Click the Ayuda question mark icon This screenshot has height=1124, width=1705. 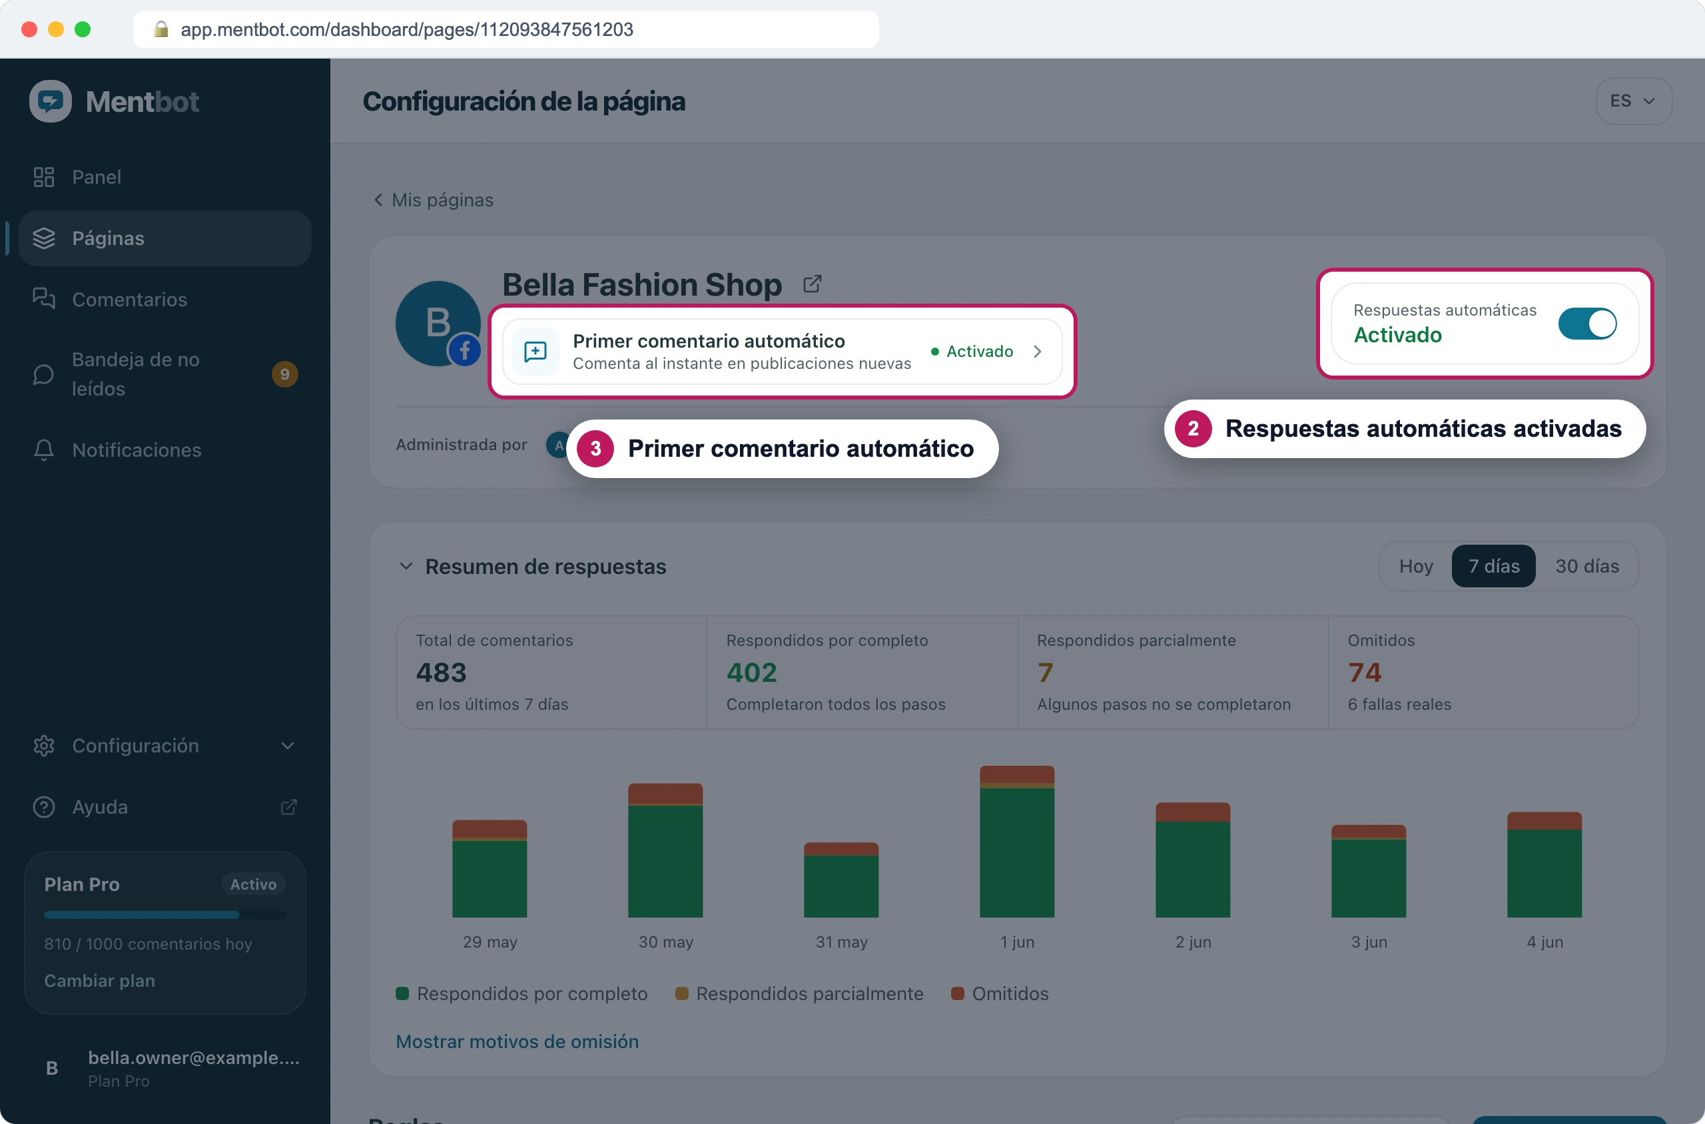pos(44,806)
